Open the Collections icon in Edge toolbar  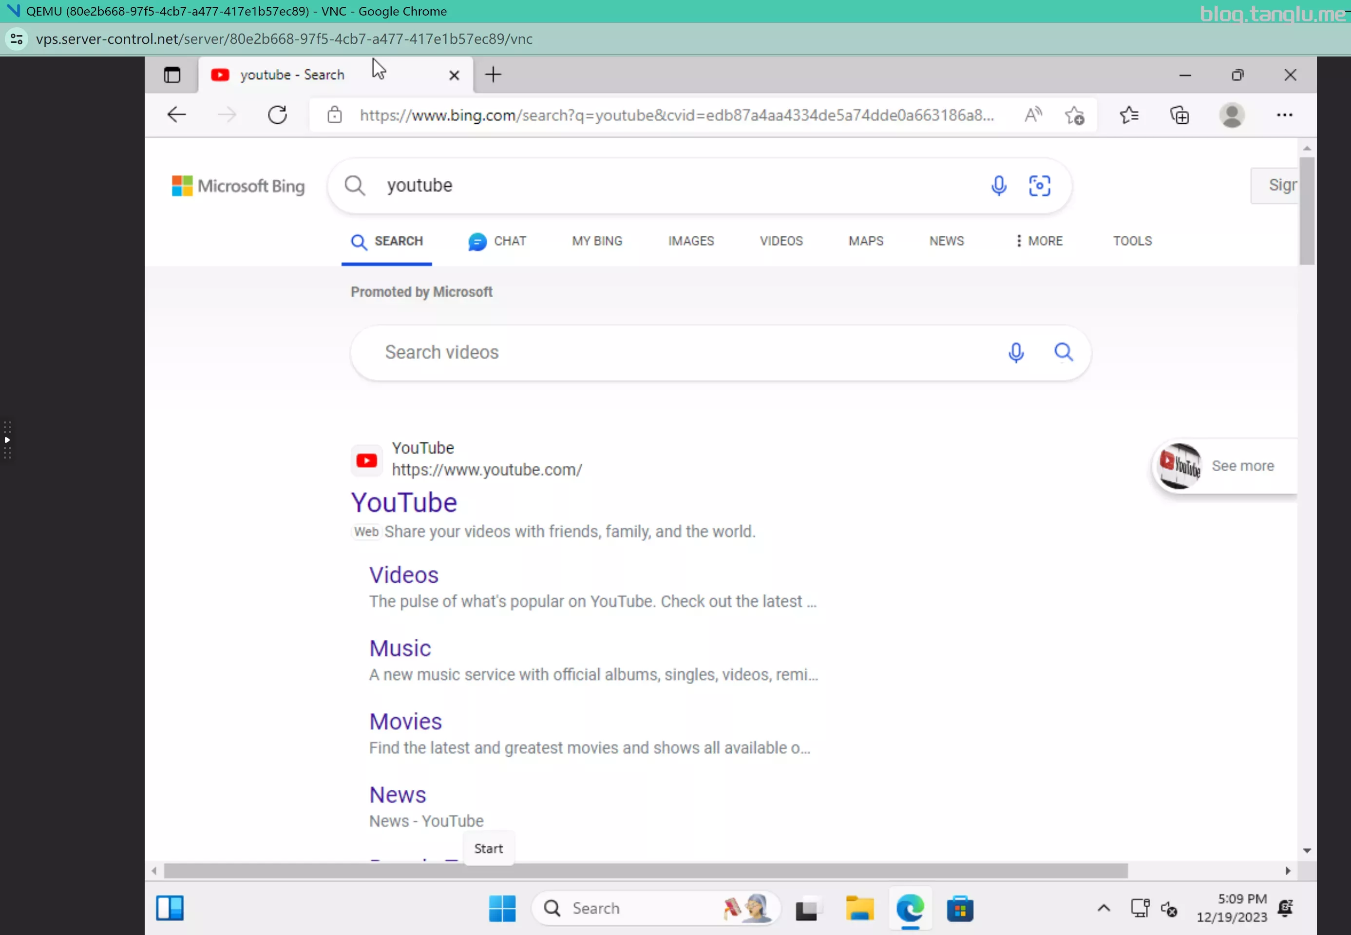tap(1180, 115)
